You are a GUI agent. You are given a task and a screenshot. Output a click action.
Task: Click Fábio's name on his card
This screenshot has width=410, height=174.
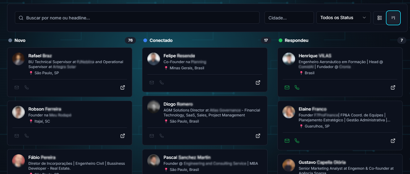[42, 157]
